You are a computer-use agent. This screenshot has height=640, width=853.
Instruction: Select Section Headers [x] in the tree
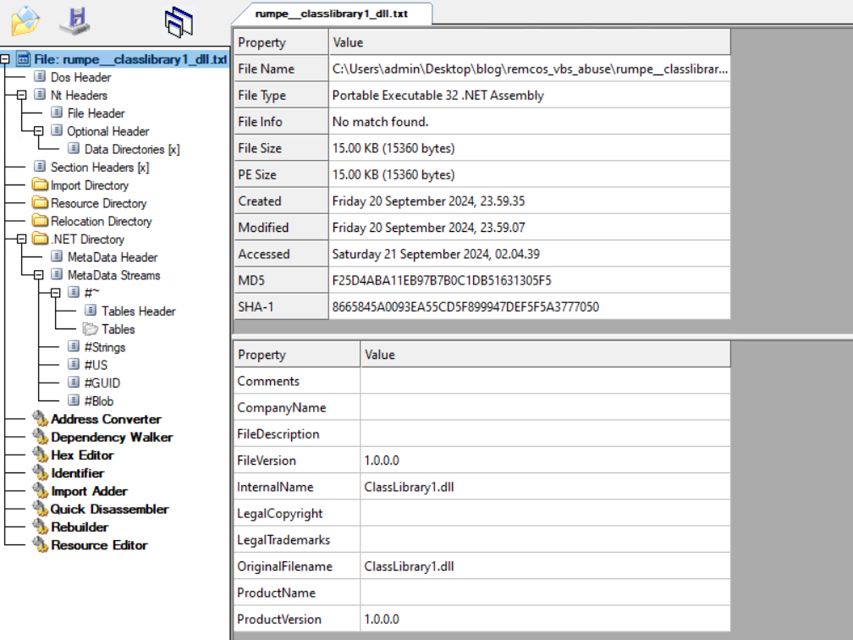click(99, 168)
